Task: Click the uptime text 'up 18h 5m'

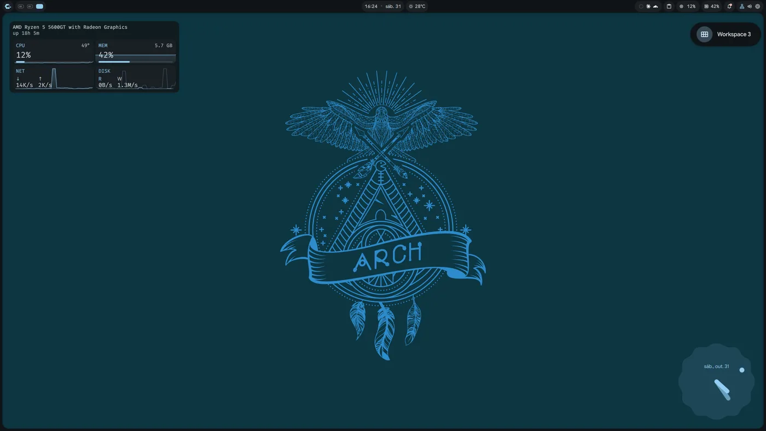Action: (26, 33)
